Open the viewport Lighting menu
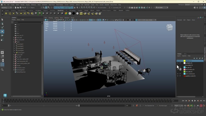Viewport: 206px width, 116px height. (56, 18)
